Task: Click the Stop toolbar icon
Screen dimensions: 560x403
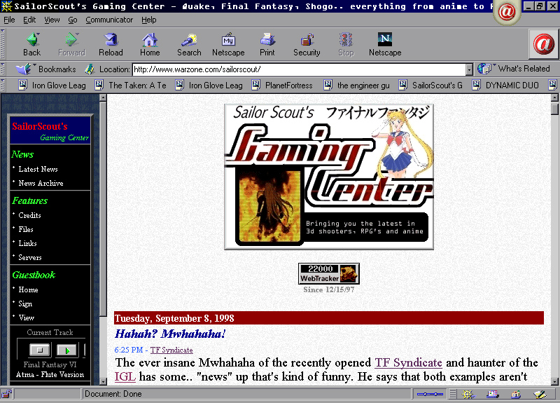Action: point(346,44)
